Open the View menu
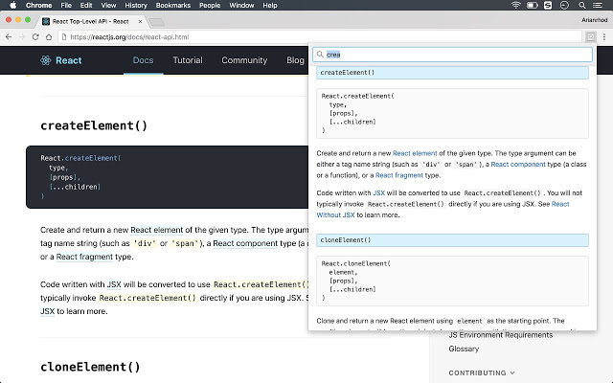The width and height of the screenshot is (613, 383). (108, 5)
